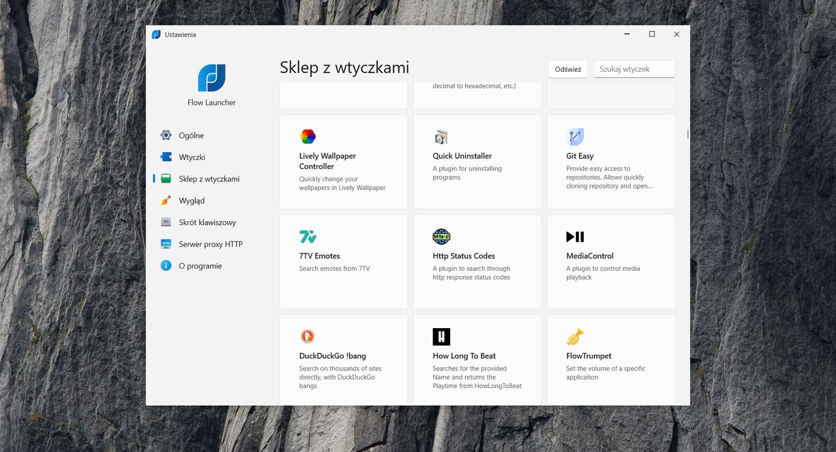Click the Http Status Codes globe icon

coord(442,237)
